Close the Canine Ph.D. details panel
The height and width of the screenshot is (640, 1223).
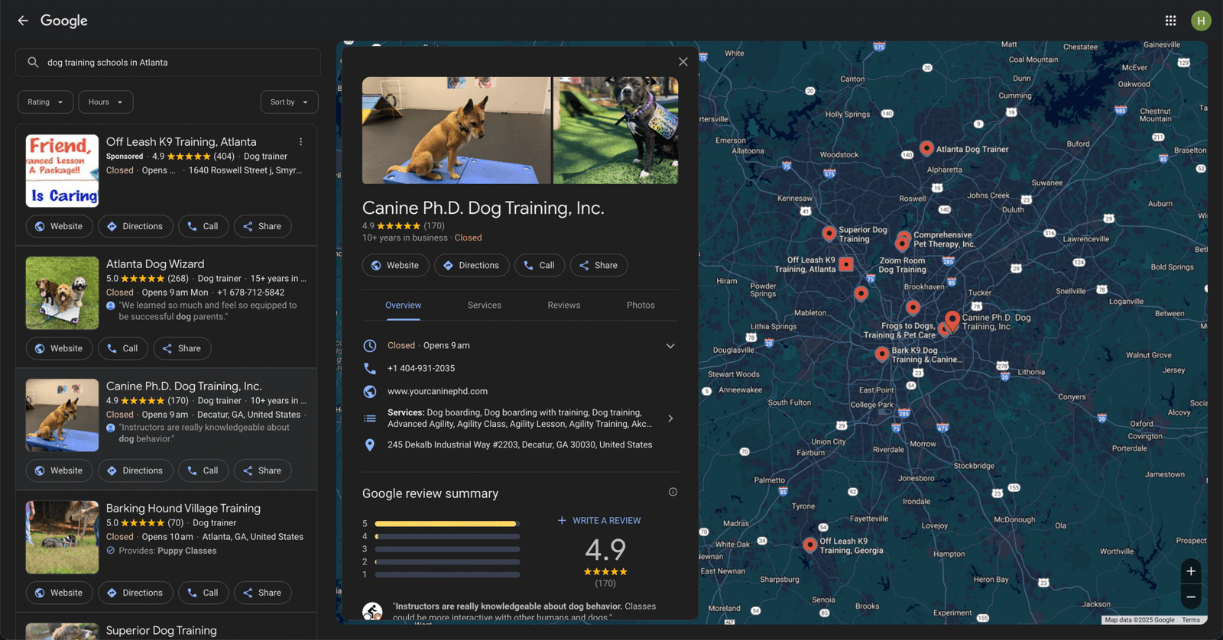[683, 62]
